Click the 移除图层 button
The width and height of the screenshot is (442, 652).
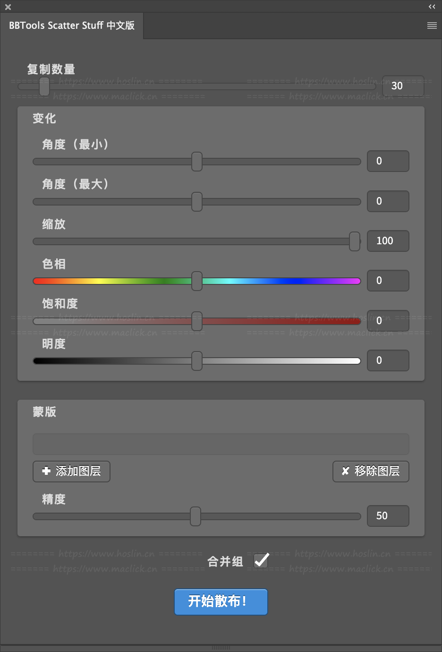pyautogui.click(x=371, y=471)
